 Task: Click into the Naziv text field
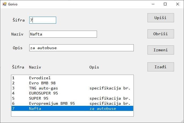coord(63,34)
